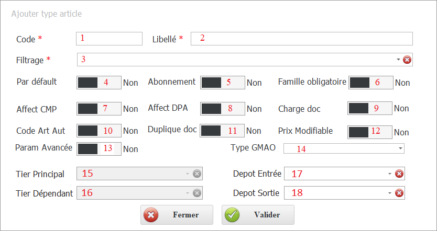The image size is (437, 231).
Task: Turn on Famille obligatoire switch
Action: 371,82
